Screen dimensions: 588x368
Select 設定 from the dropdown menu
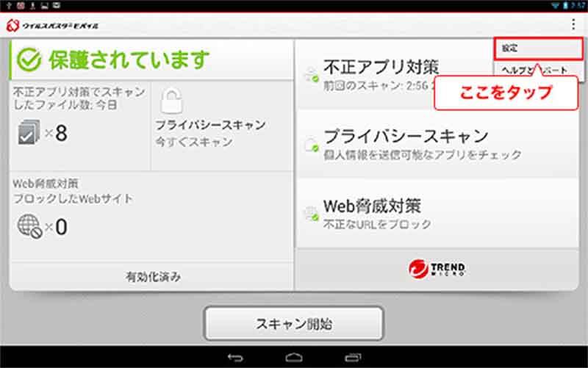pos(538,48)
